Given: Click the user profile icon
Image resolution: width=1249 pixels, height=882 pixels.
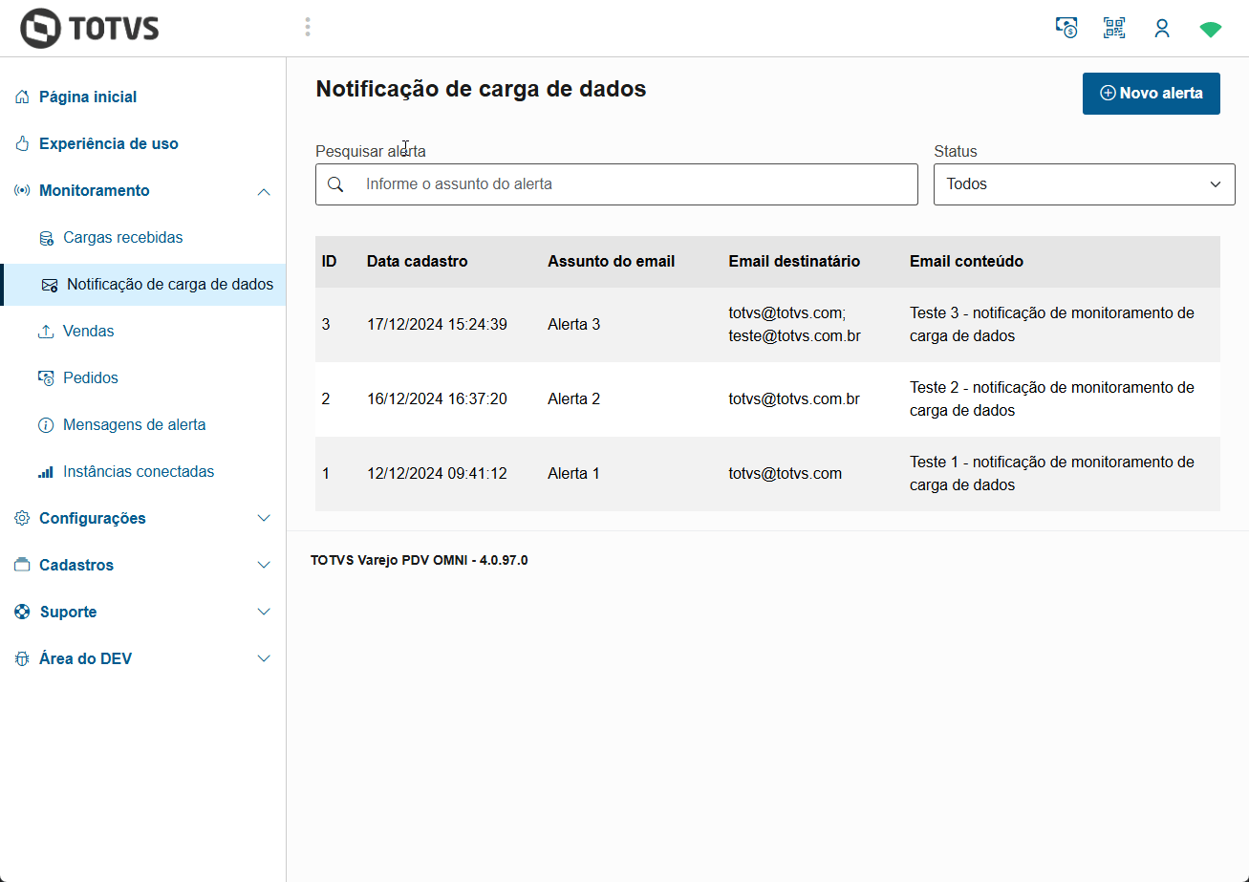Looking at the screenshot, I should (1162, 28).
